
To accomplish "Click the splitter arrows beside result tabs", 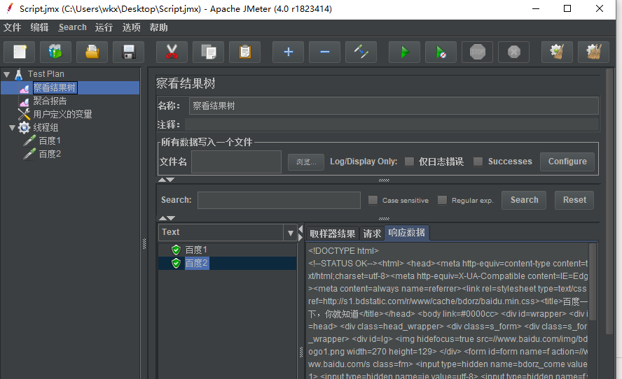I will pyautogui.click(x=300, y=234).
